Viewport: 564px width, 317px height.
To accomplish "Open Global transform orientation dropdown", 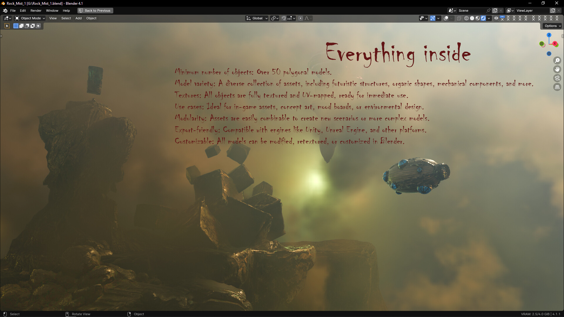I will [257, 18].
